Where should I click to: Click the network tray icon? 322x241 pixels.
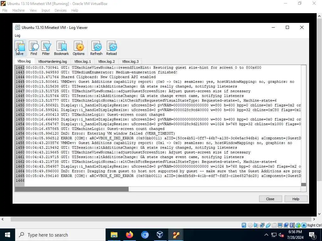[x=274, y=235]
